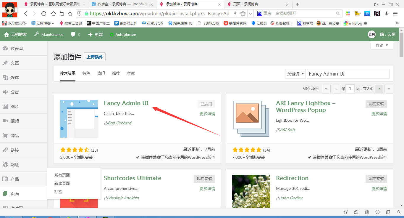Switch to the 推荐 tab
This screenshot has height=218, width=404.
pyautogui.click(x=116, y=73)
